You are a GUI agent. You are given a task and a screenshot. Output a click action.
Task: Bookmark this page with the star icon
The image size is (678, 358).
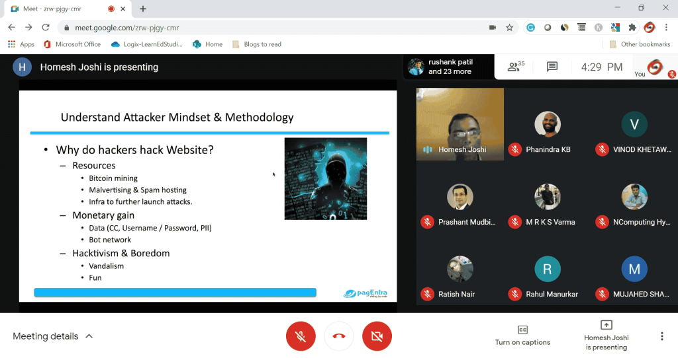coord(509,28)
